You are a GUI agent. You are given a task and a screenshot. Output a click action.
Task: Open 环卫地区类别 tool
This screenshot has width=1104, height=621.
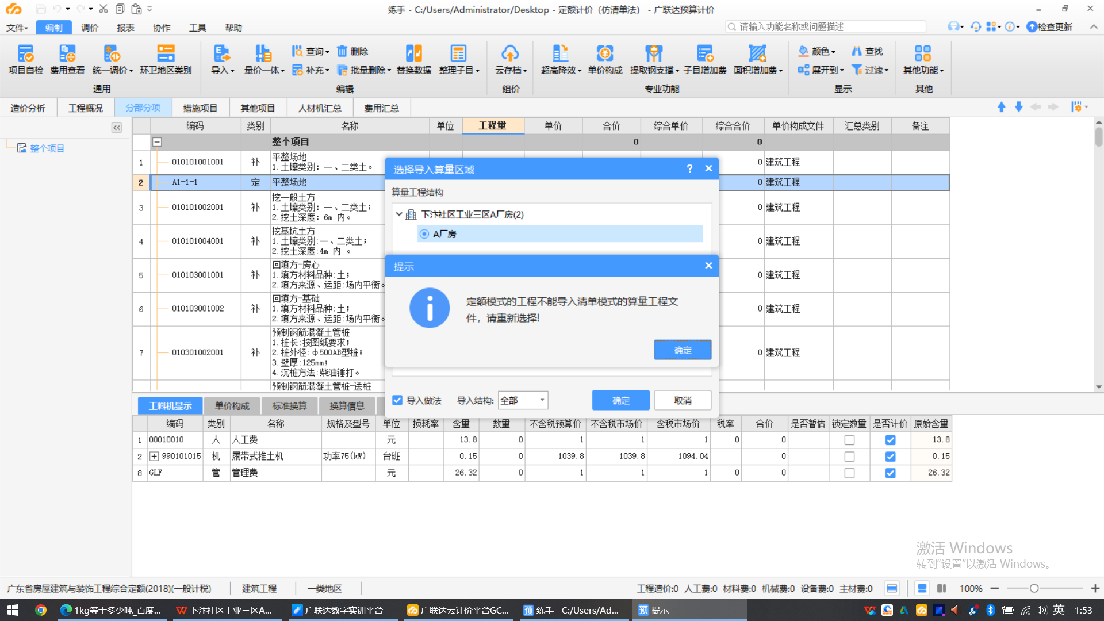point(166,60)
